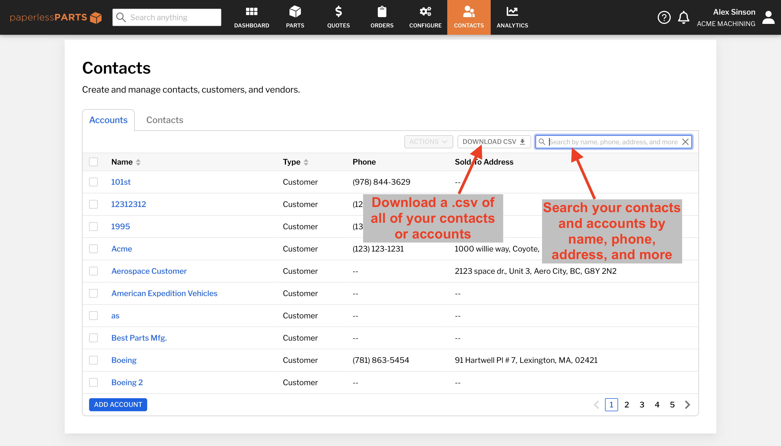This screenshot has width=781, height=446.
Task: Select the Analytics chart icon
Action: coord(512,12)
